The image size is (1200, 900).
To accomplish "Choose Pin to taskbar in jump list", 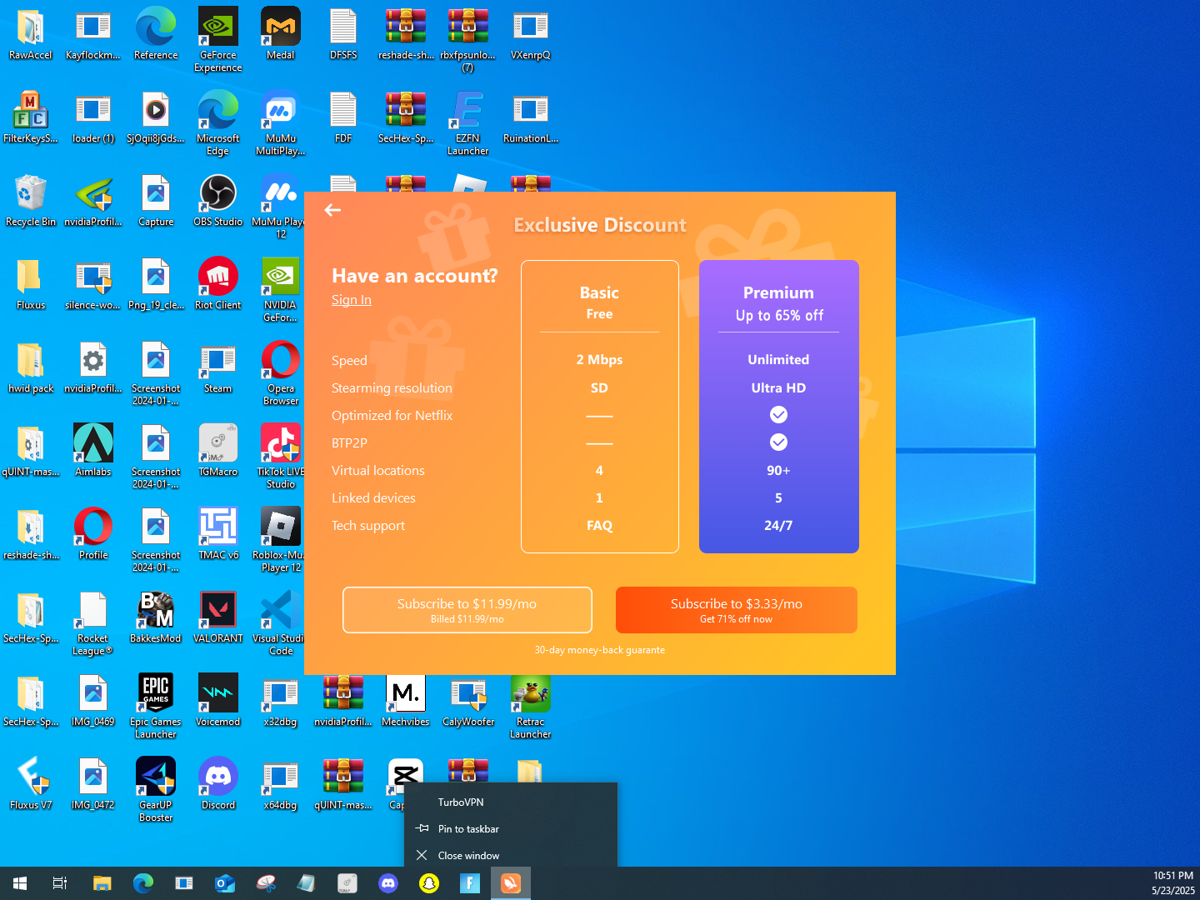I will click(511, 829).
